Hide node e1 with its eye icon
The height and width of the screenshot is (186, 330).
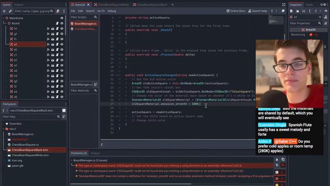62,44
